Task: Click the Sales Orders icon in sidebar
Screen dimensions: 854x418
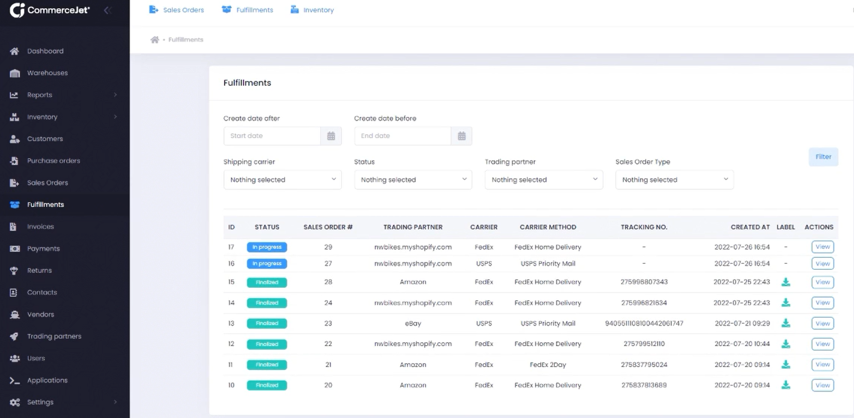Action: 14,183
